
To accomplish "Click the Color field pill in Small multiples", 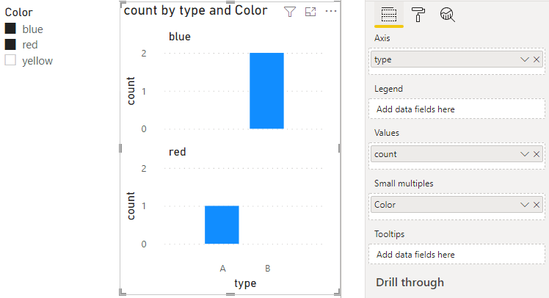I will 457,205.
